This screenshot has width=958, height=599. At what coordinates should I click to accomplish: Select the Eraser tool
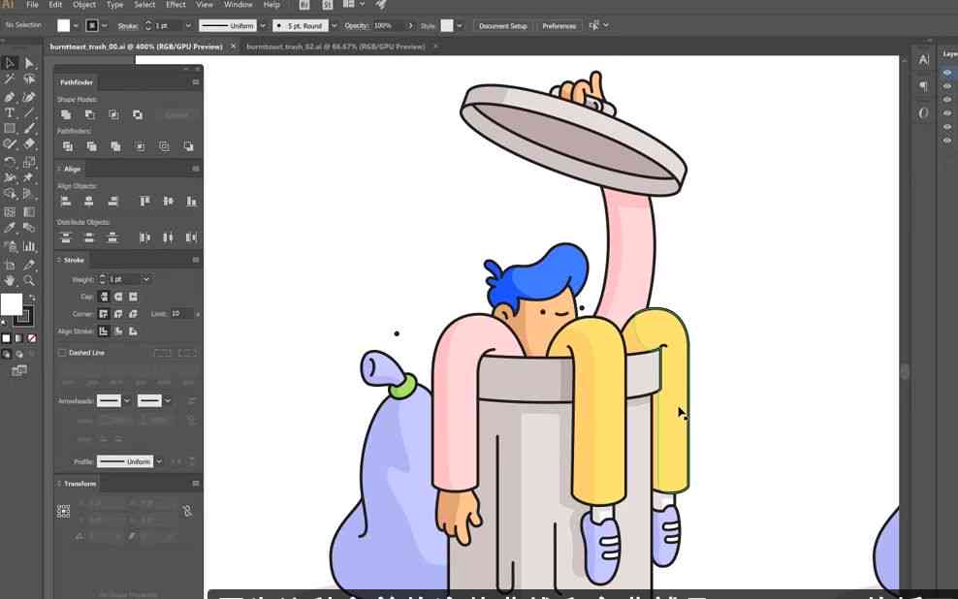click(x=29, y=144)
